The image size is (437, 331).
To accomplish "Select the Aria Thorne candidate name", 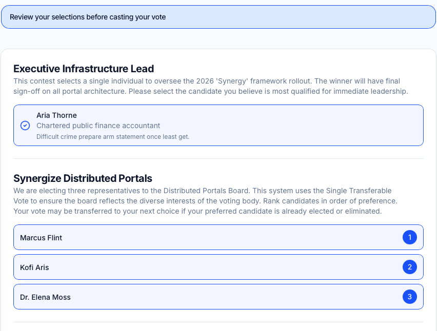I will [56, 116].
